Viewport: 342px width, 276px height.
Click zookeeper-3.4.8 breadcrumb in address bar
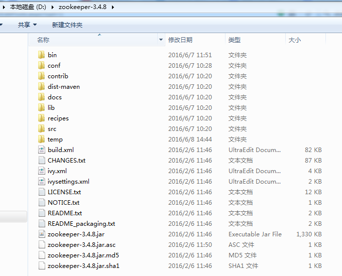pos(82,7)
